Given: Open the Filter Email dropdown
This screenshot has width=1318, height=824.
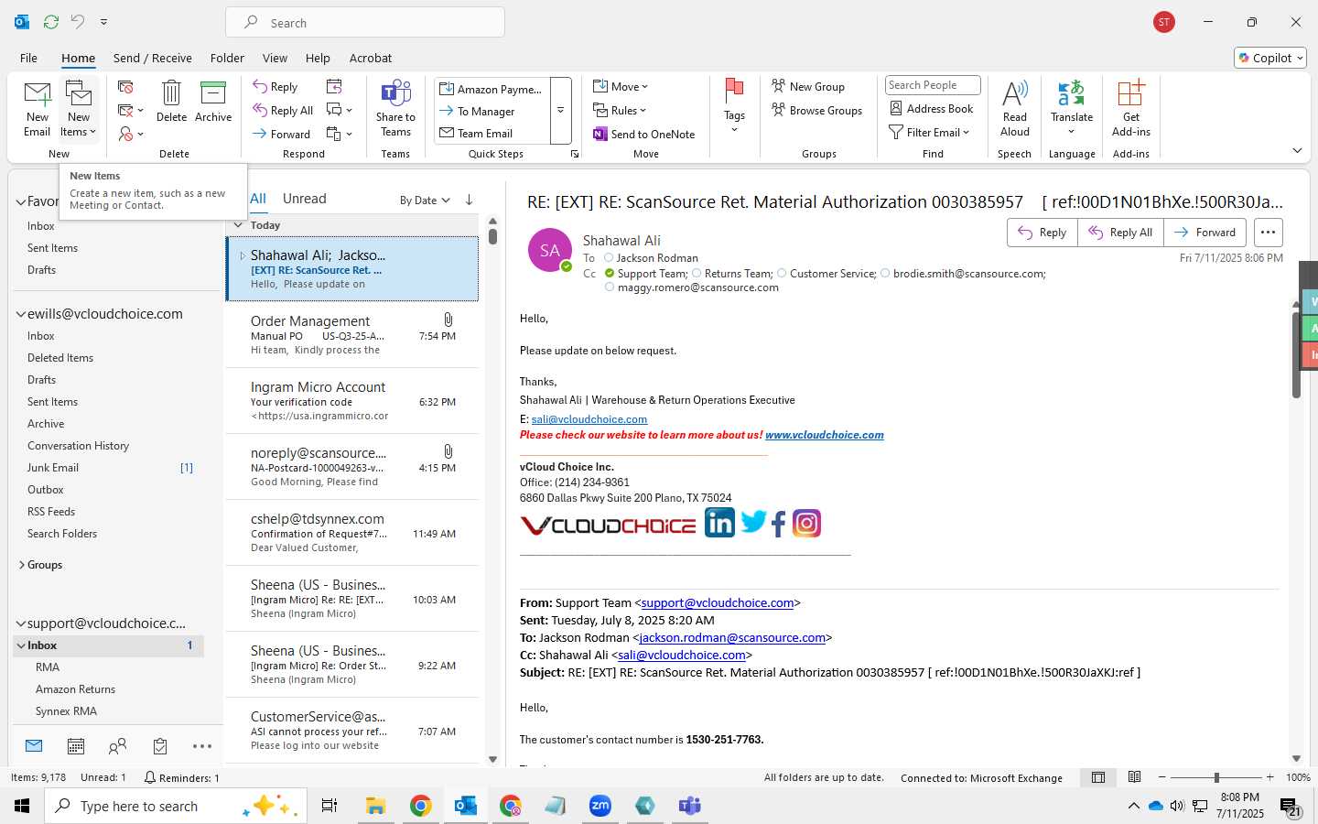Looking at the screenshot, I should click(x=929, y=132).
